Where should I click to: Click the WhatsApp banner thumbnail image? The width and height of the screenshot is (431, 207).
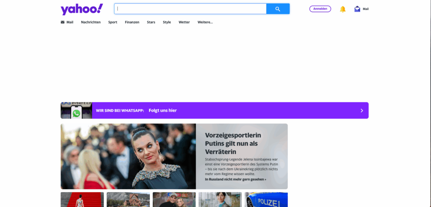77,110
